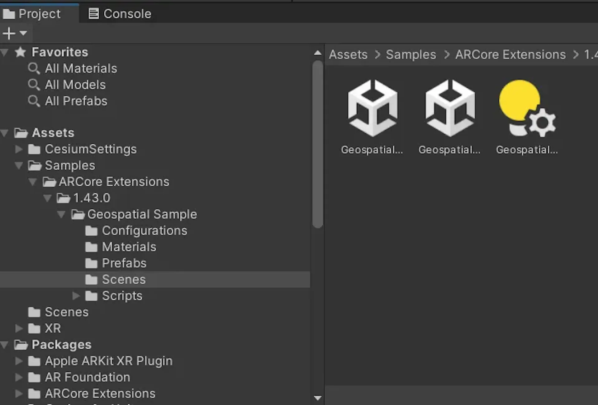Click the folder tree vertical scrollbar thumb
The width and height of the screenshot is (598, 405).
pyautogui.click(x=317, y=144)
